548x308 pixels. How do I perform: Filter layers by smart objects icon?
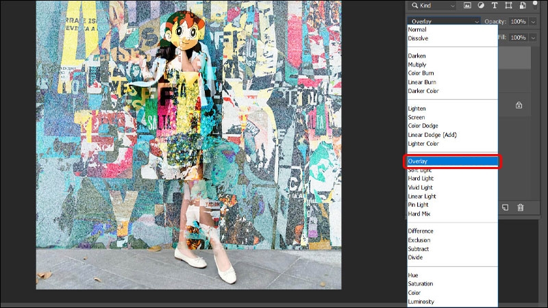[x=523, y=5]
